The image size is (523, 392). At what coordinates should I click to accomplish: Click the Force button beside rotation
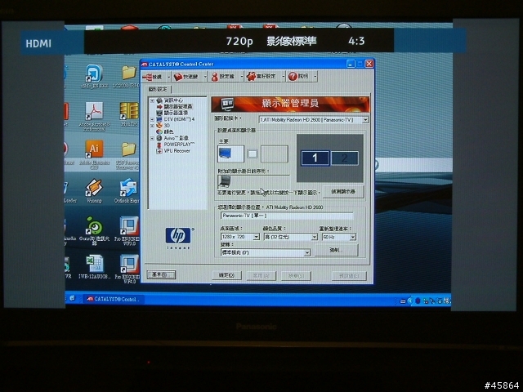336,250
